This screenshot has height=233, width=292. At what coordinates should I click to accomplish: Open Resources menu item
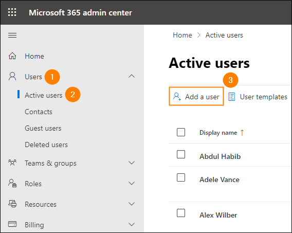pyautogui.click(x=41, y=204)
